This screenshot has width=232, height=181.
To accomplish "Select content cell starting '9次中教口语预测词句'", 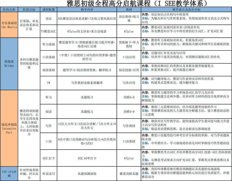I will click(87, 141).
